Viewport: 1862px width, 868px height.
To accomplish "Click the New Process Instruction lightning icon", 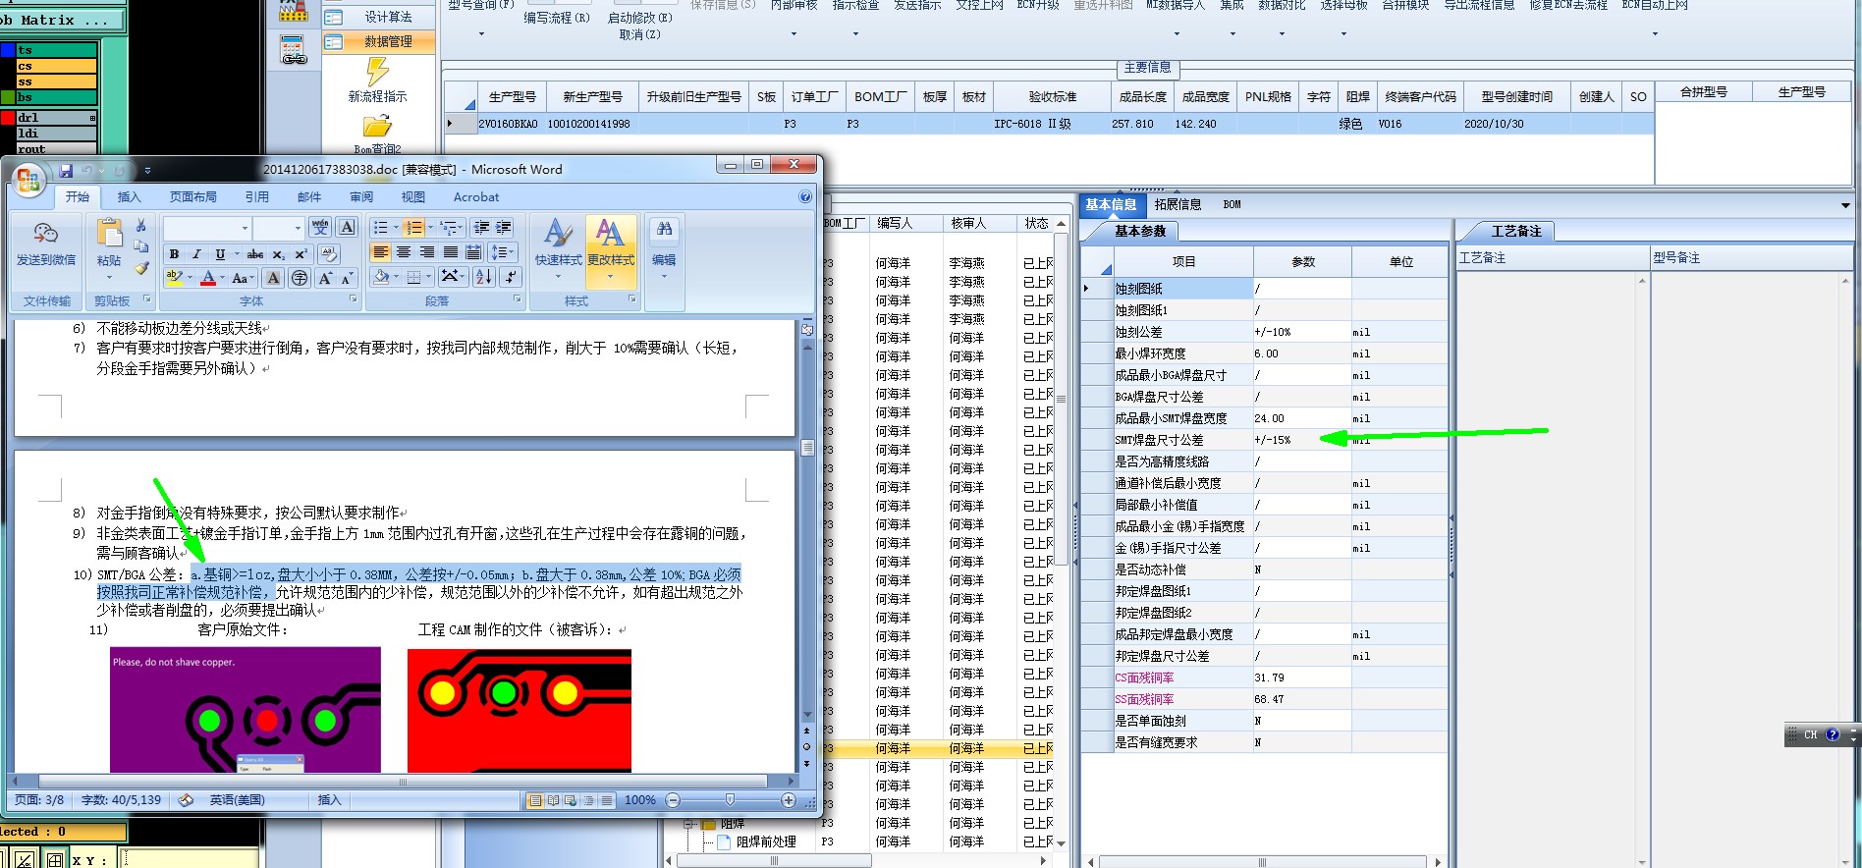I will pyautogui.click(x=377, y=72).
